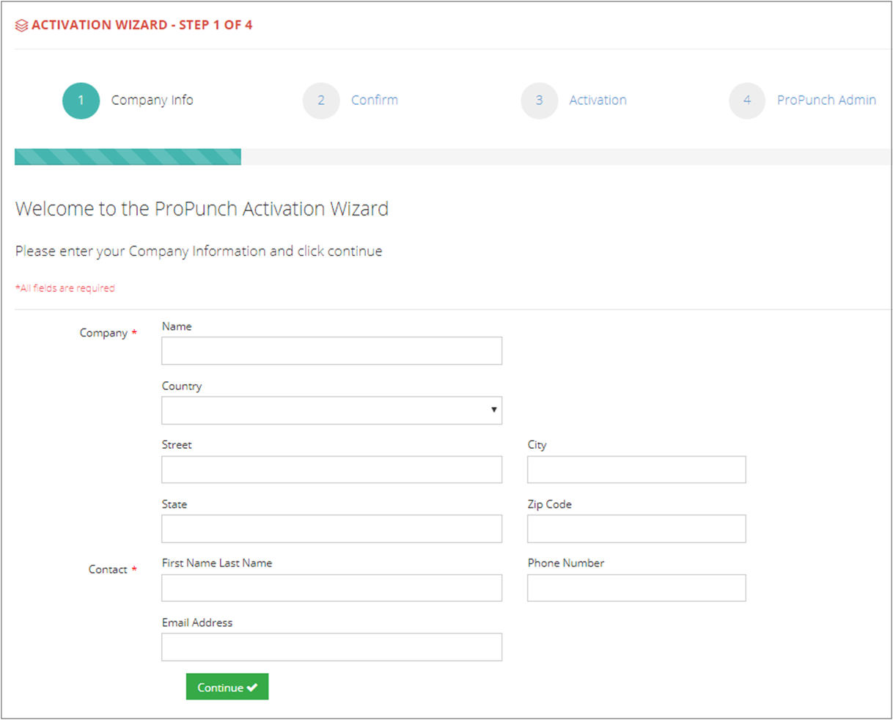
Task: Click the red layers icon beside ACTIVATION WIZARD
Action: click(x=21, y=24)
